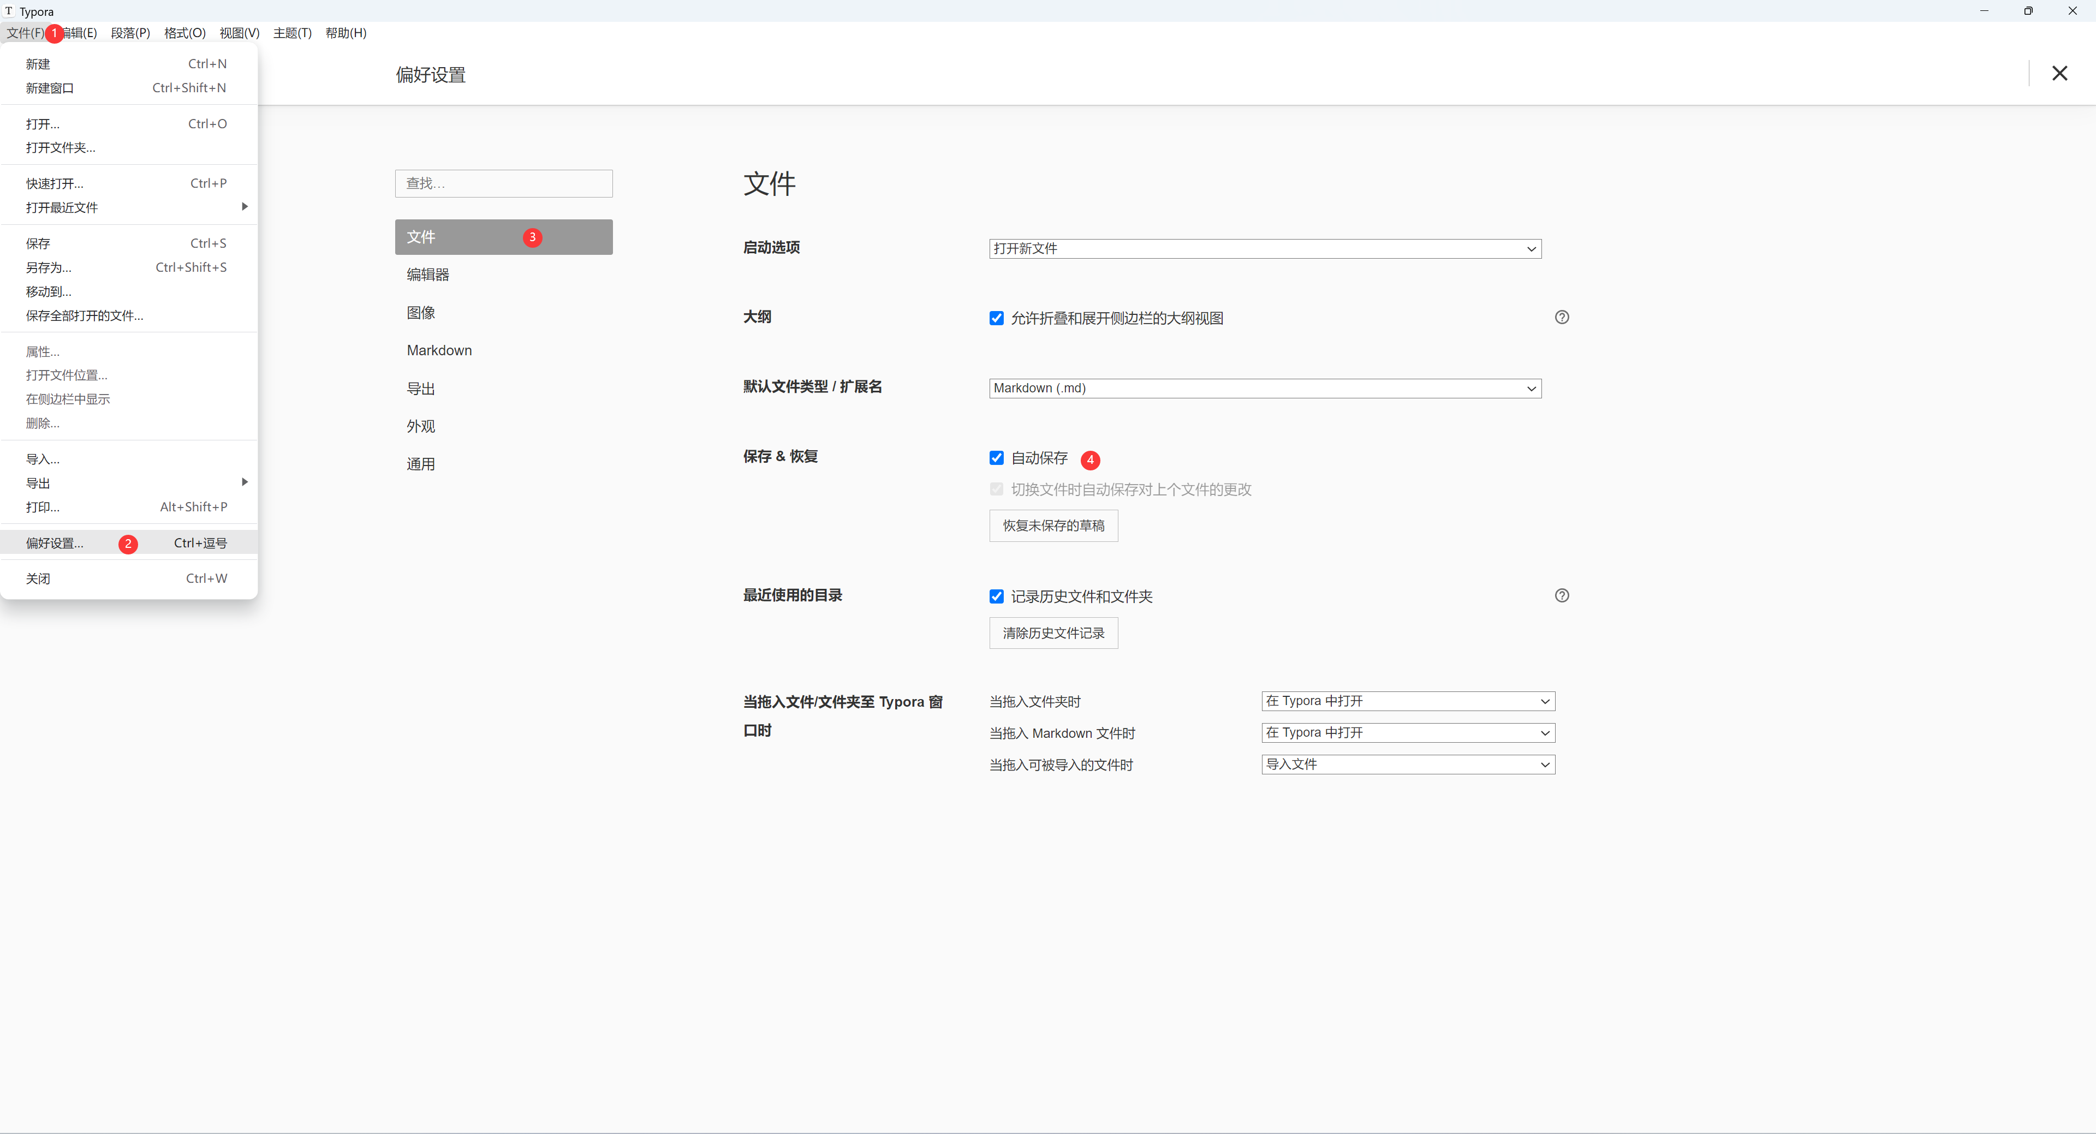Click the 自动保存 label text
Image resolution: width=2096 pixels, height=1134 pixels.
1039,458
